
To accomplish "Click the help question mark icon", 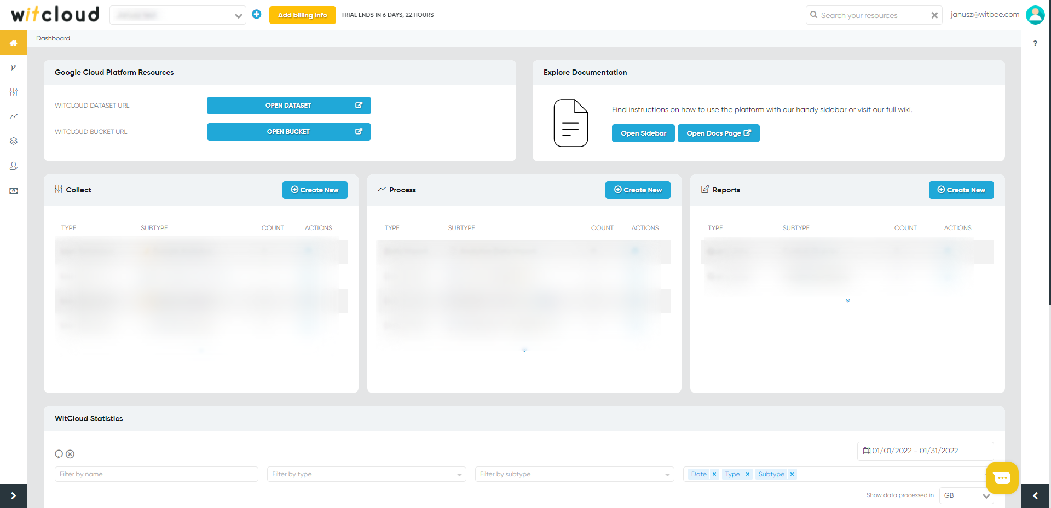I will point(1035,43).
